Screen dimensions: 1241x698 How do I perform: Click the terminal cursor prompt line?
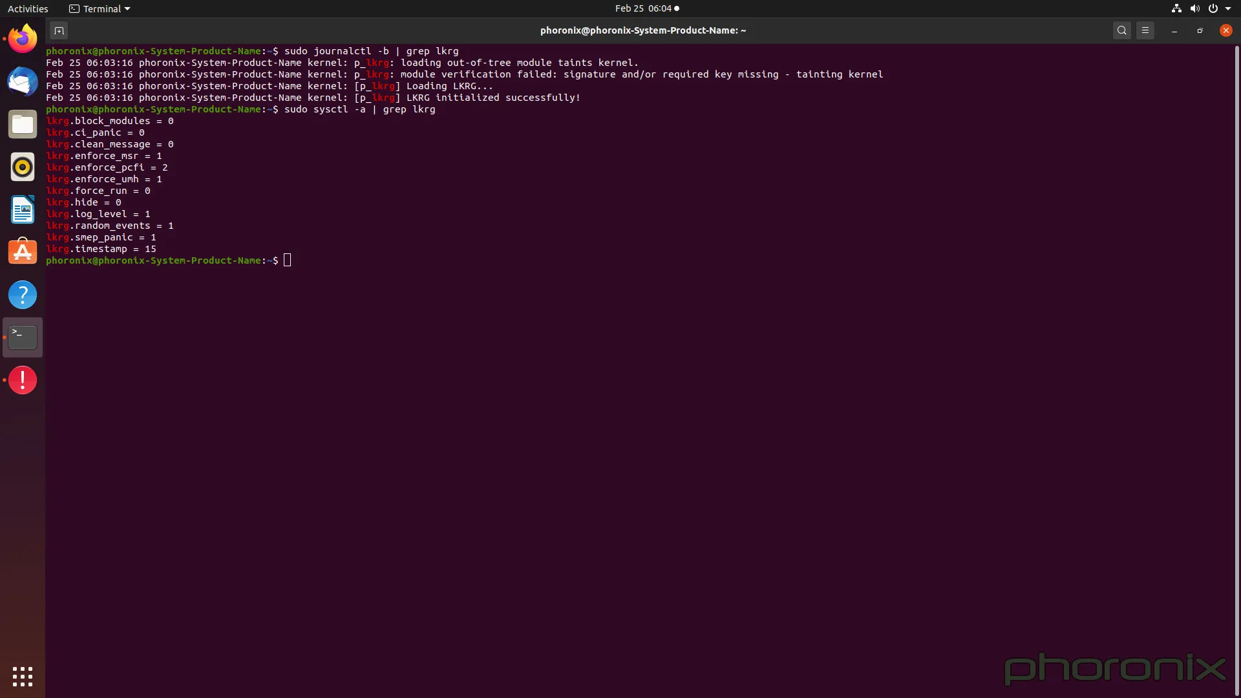[x=168, y=260]
